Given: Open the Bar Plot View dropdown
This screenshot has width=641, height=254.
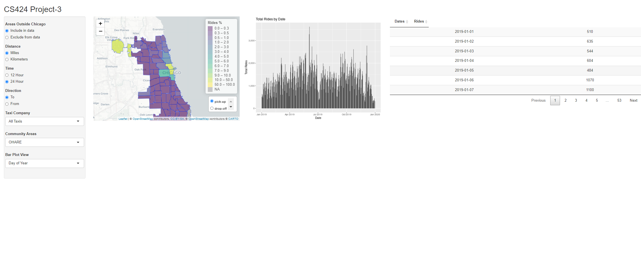Looking at the screenshot, I should pyautogui.click(x=45, y=163).
